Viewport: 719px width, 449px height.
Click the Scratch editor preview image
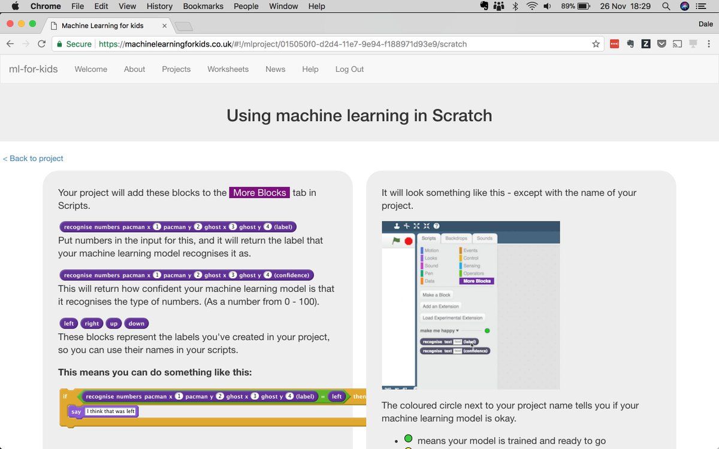coord(471,305)
